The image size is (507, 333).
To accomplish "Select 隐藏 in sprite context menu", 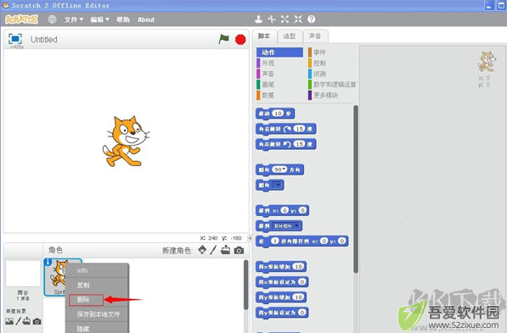I will point(98,328).
